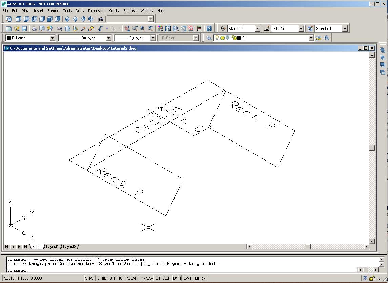Switch to Left view cube icon
The width and height of the screenshot is (388, 283).
34,19
